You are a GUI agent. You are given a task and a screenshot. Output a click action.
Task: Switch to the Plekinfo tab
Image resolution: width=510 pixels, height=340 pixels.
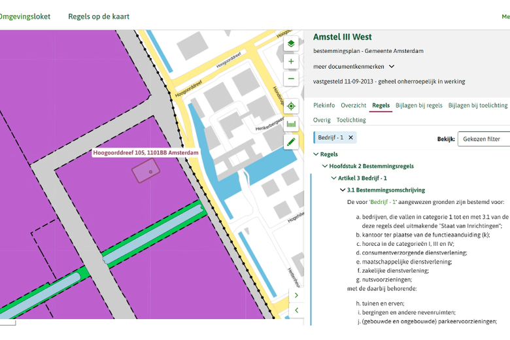(324, 105)
